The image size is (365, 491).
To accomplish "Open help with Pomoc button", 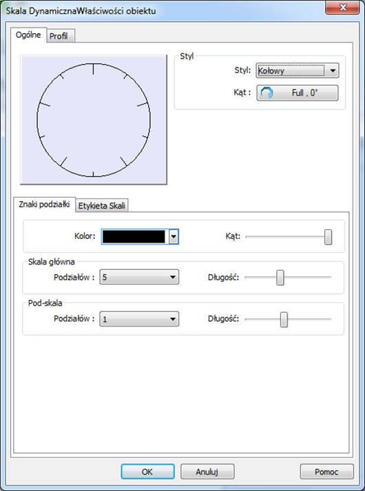I will (x=327, y=472).
